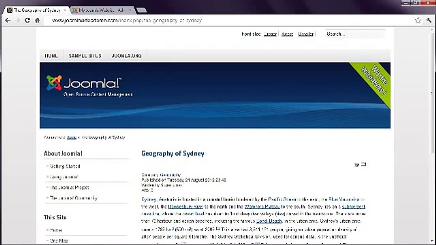Open The Joomla! Project sidebar link

[x=69, y=187]
